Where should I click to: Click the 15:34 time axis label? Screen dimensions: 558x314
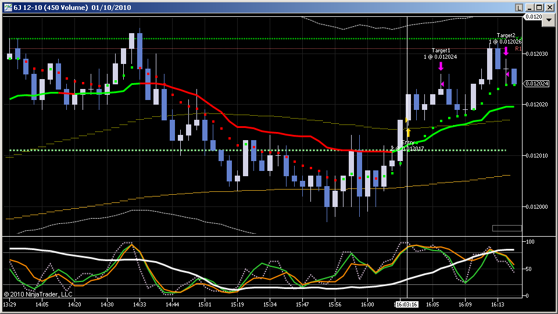coord(270,304)
